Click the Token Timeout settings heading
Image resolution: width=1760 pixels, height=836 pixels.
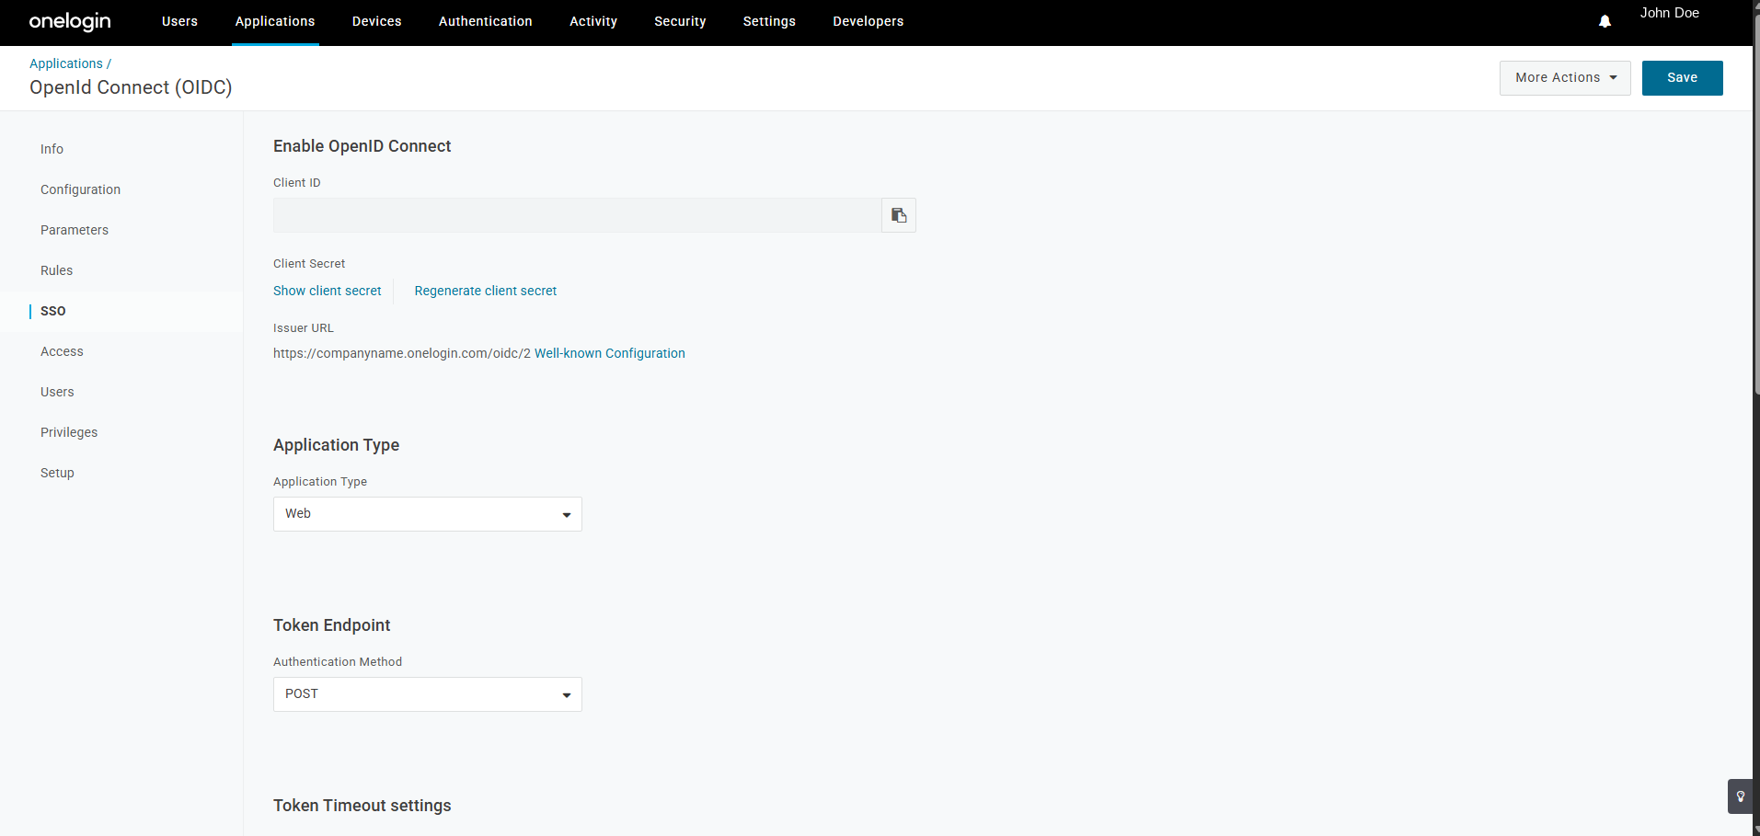[362, 806]
